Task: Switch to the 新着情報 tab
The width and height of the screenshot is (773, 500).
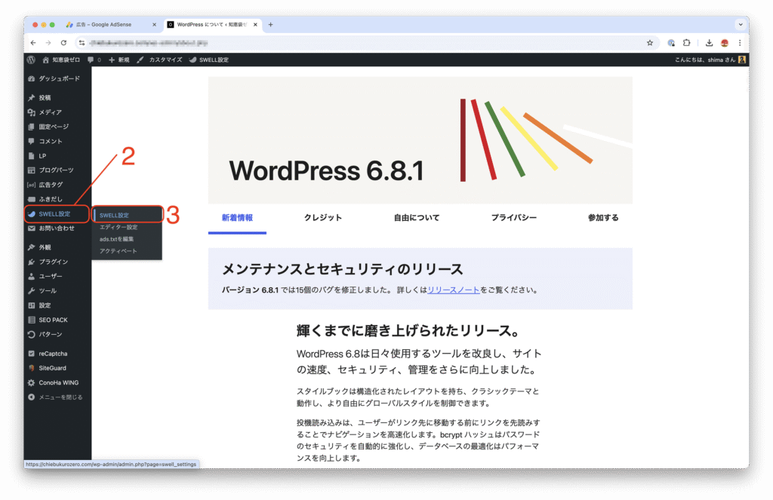Action: click(237, 218)
